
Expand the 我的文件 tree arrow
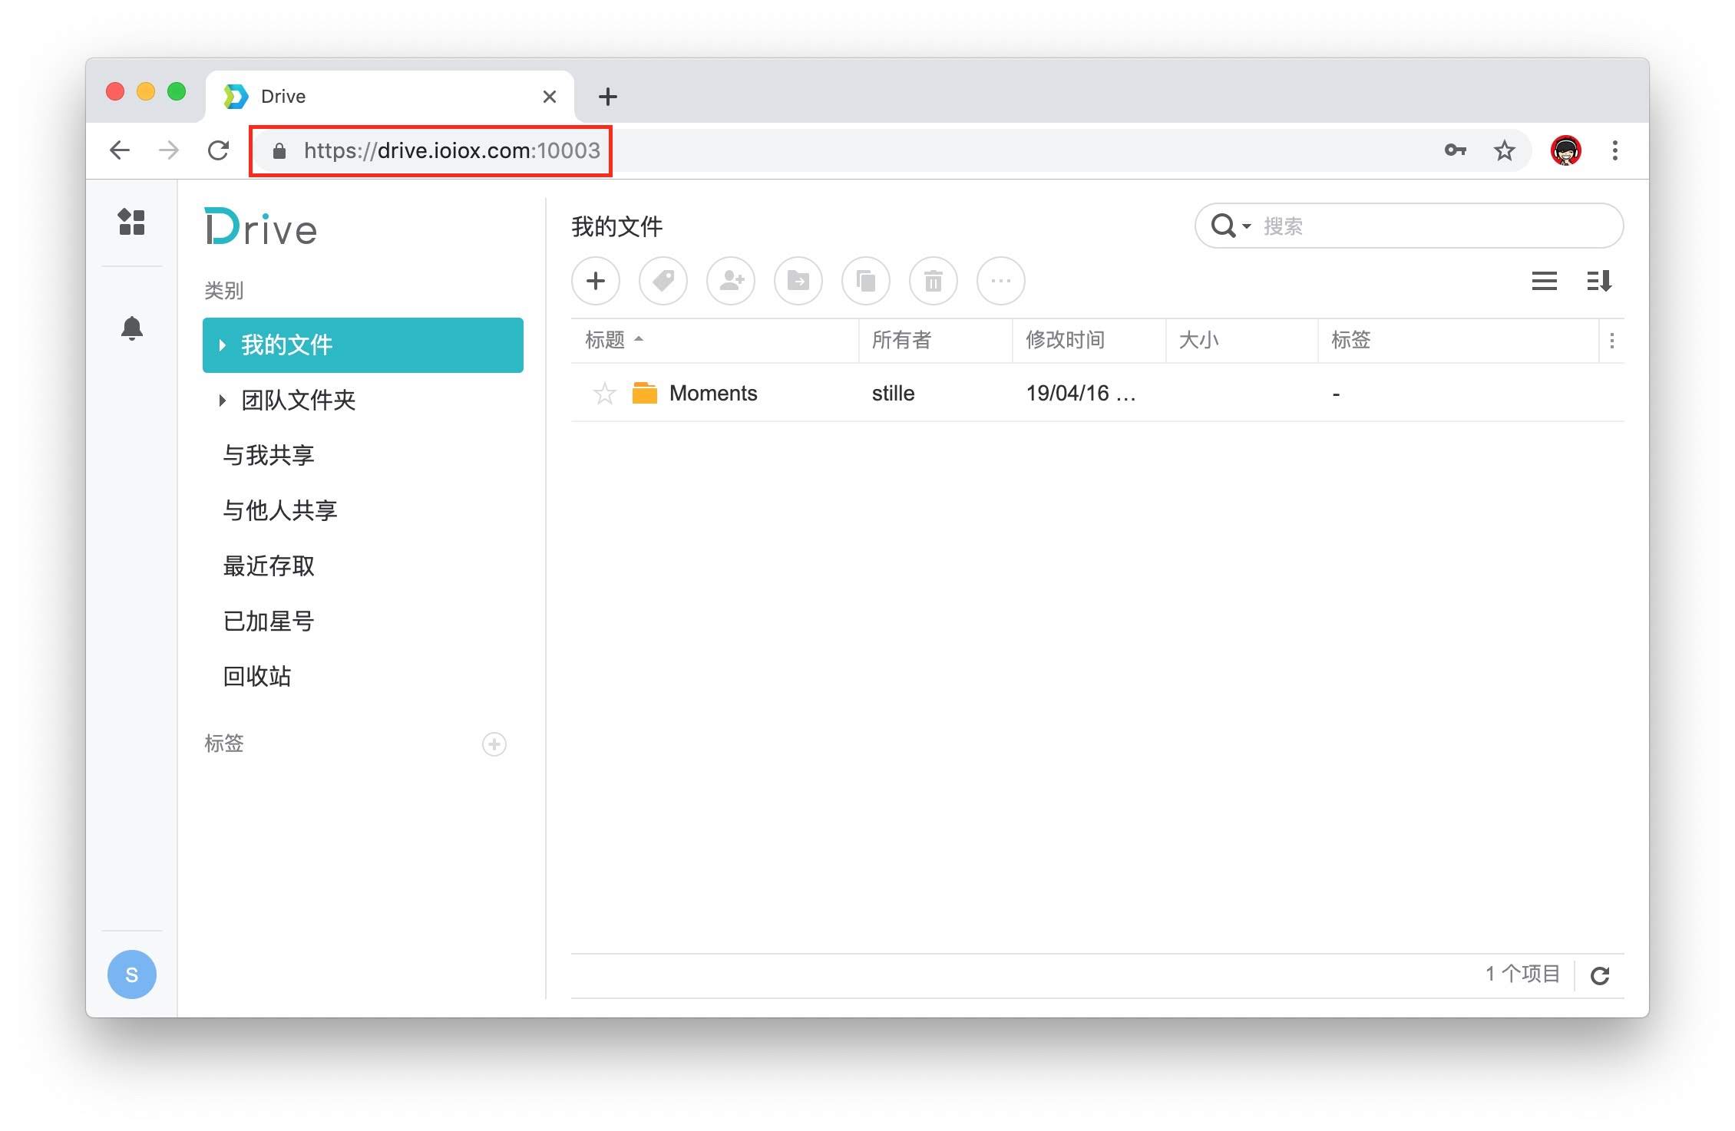click(223, 345)
